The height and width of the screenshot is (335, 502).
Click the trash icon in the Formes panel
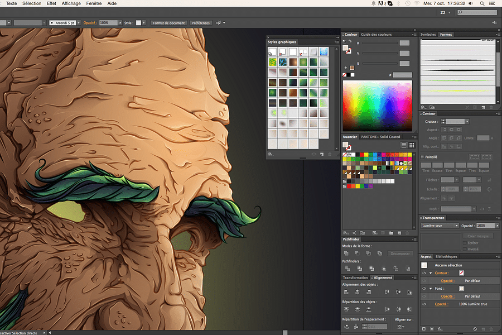491,107
